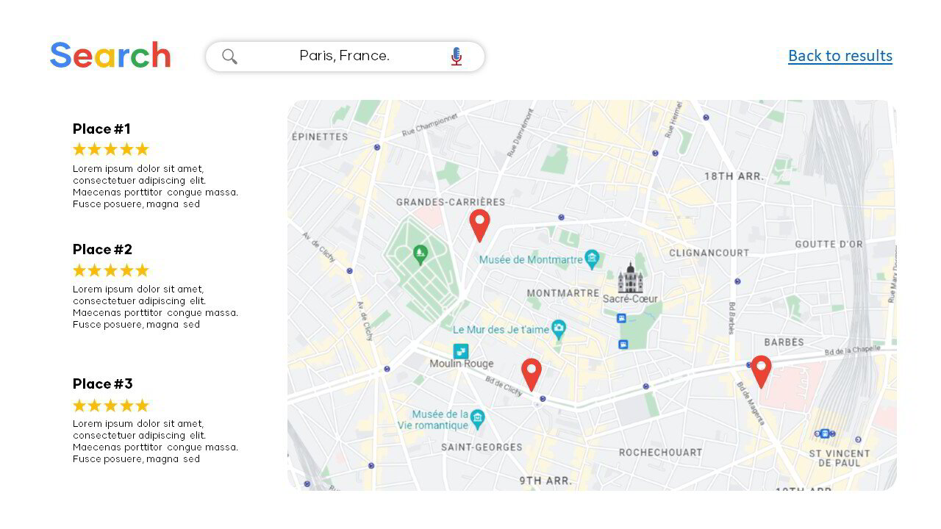Click the SAINT-GEORGES district label
Screen dimensions: 941x529
(x=482, y=447)
